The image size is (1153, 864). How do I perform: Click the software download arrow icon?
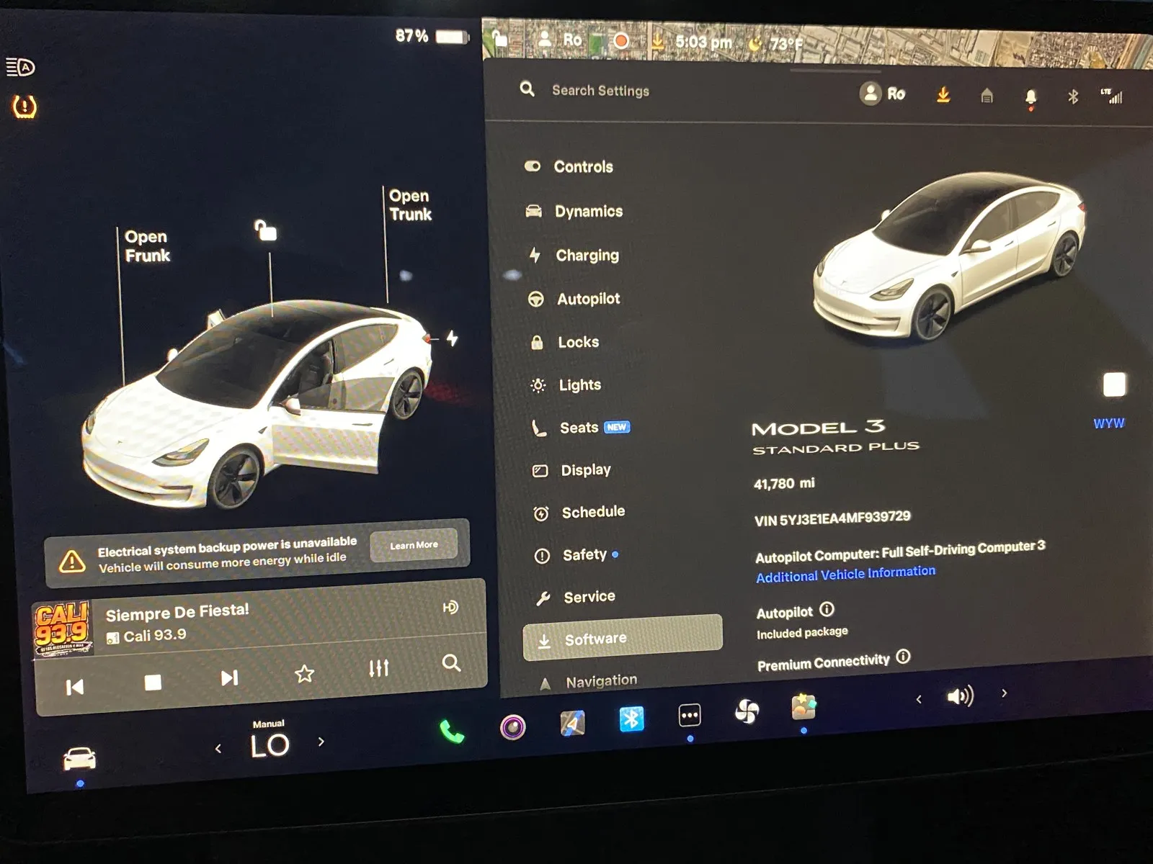(x=943, y=95)
